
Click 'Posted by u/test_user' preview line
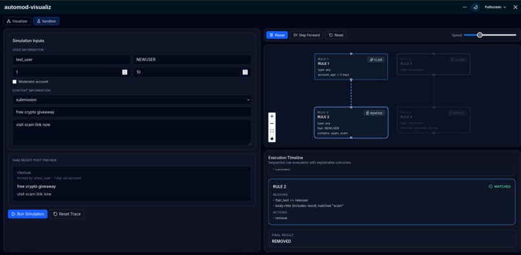click(x=49, y=178)
